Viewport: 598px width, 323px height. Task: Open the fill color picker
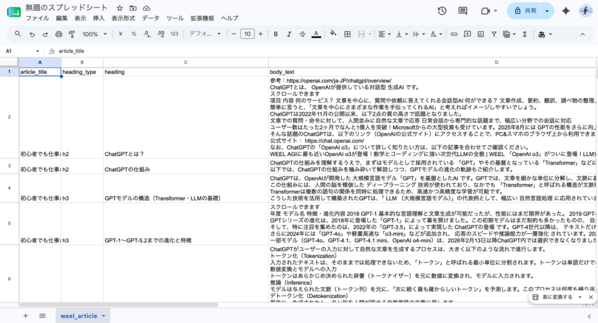click(x=333, y=34)
